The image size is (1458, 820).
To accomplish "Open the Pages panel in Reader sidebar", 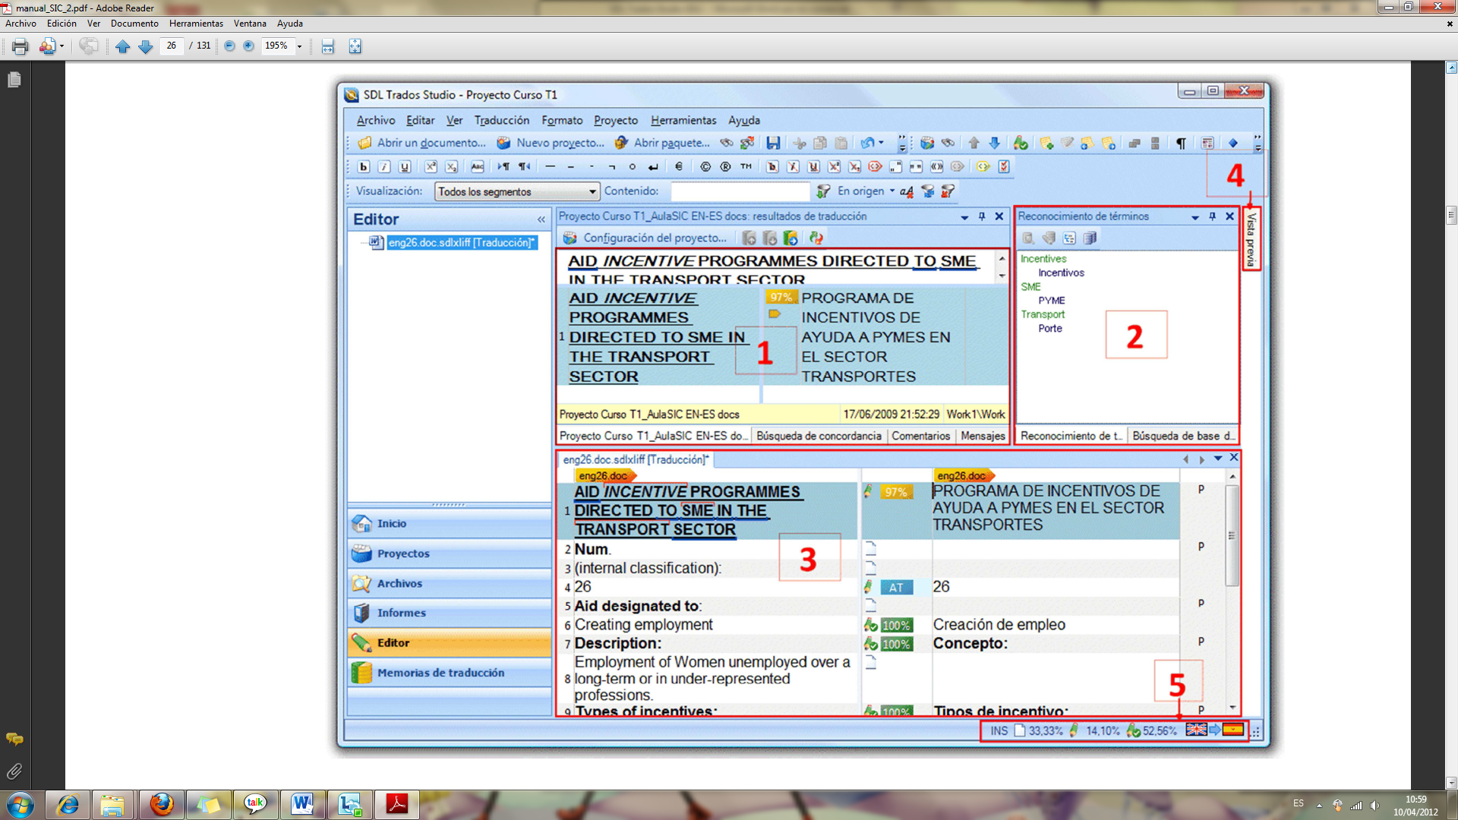I will (14, 80).
